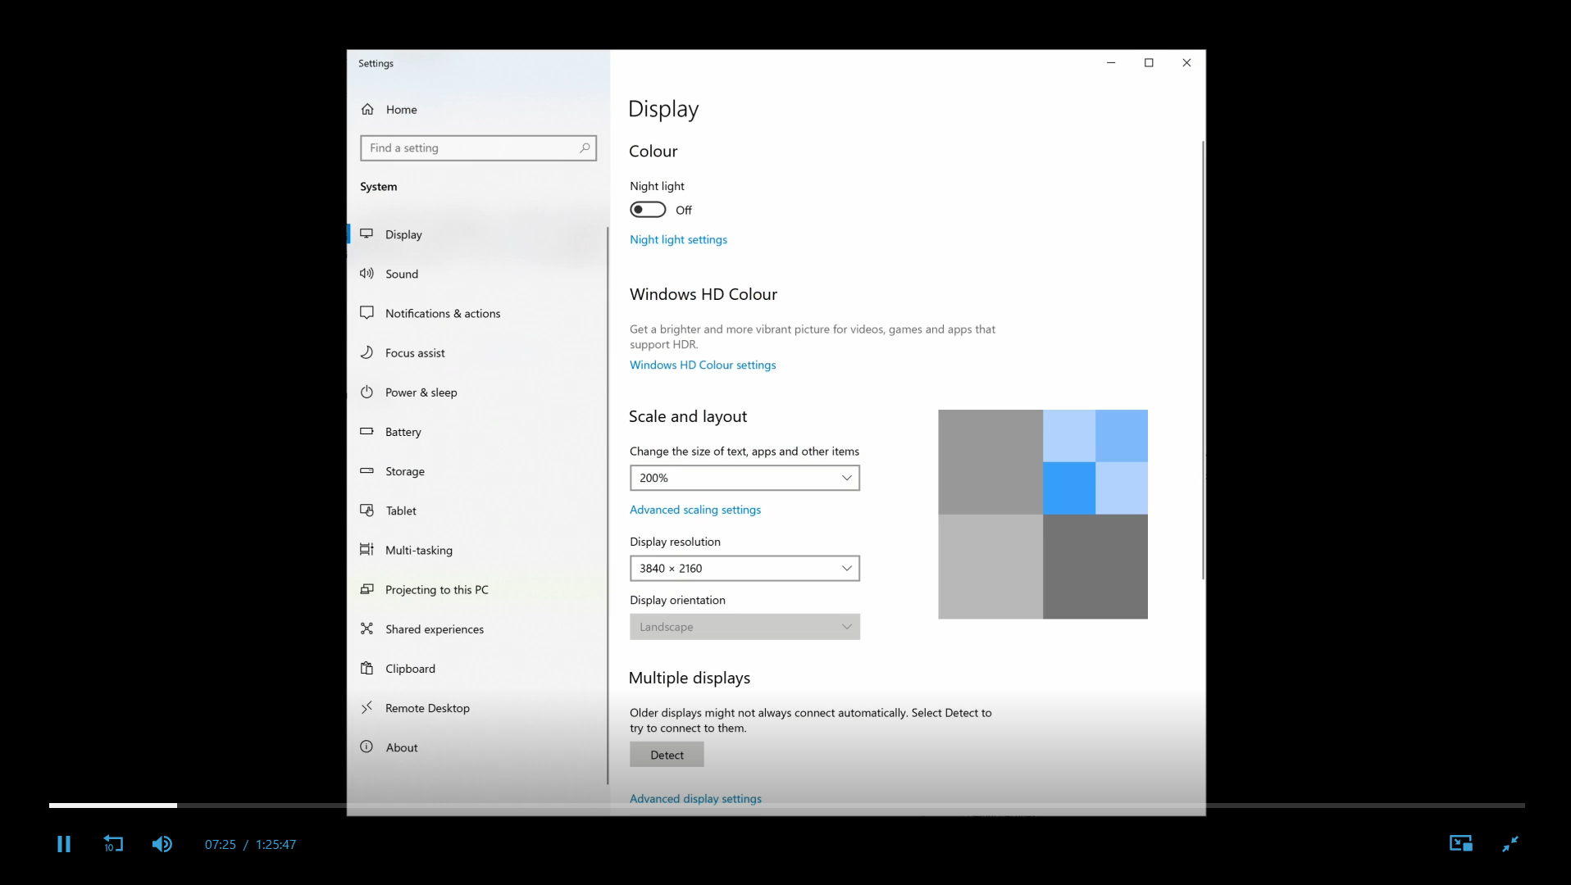Open the Display orientation Landscape dropdown
This screenshot has height=885, width=1571.
[745, 627]
